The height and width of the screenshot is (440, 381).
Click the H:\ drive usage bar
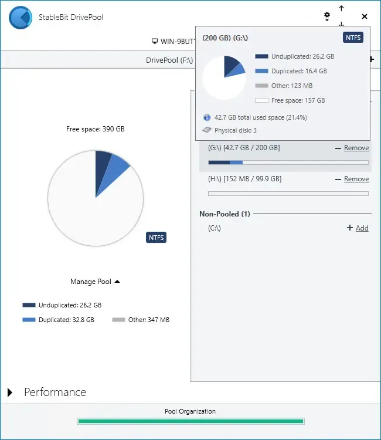pos(288,194)
